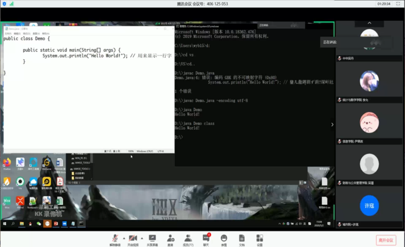Click the meeting duration timer
405x247 pixels.
click(383, 4)
